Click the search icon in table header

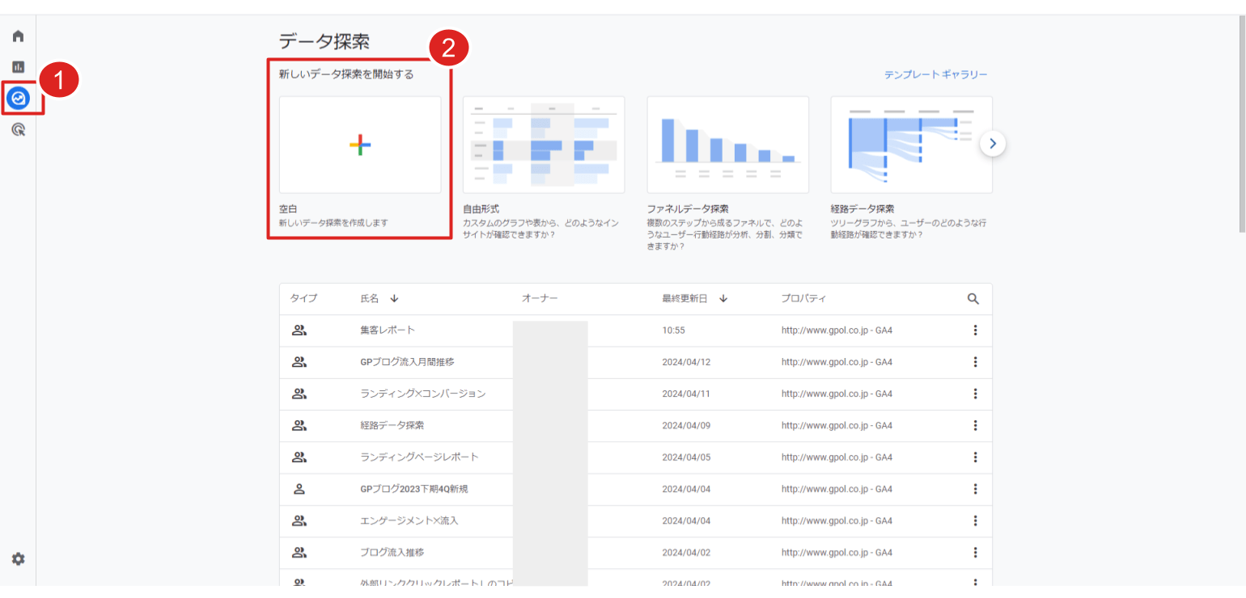coord(973,299)
